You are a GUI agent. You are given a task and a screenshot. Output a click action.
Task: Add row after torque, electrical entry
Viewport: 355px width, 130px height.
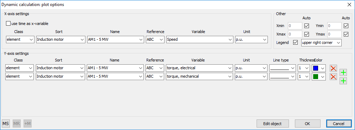click(343, 72)
